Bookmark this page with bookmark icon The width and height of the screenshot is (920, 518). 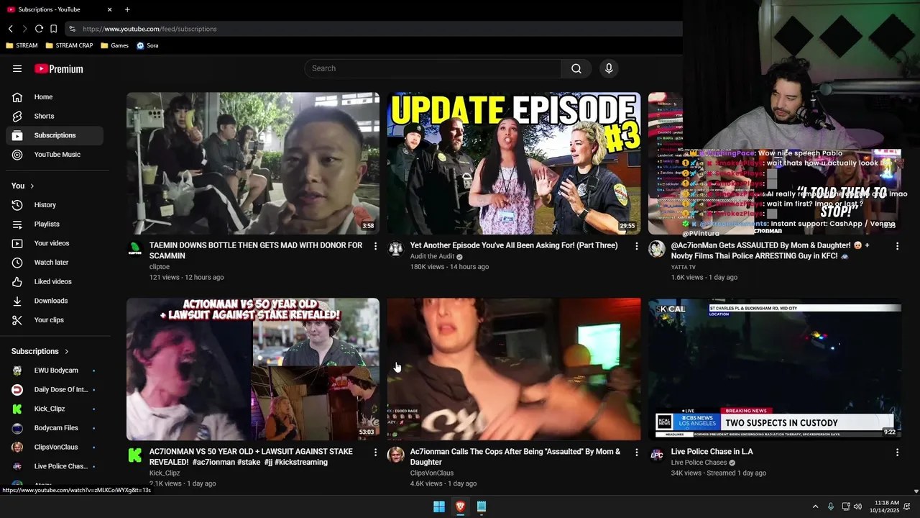click(x=53, y=29)
